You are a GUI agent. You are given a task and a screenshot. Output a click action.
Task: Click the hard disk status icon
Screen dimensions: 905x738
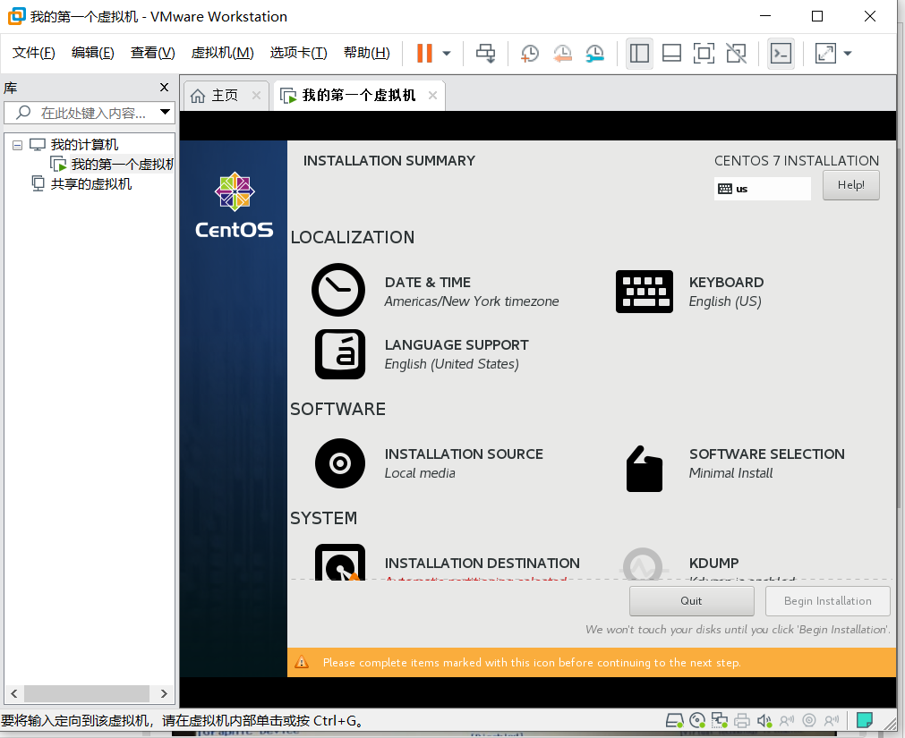click(x=674, y=720)
